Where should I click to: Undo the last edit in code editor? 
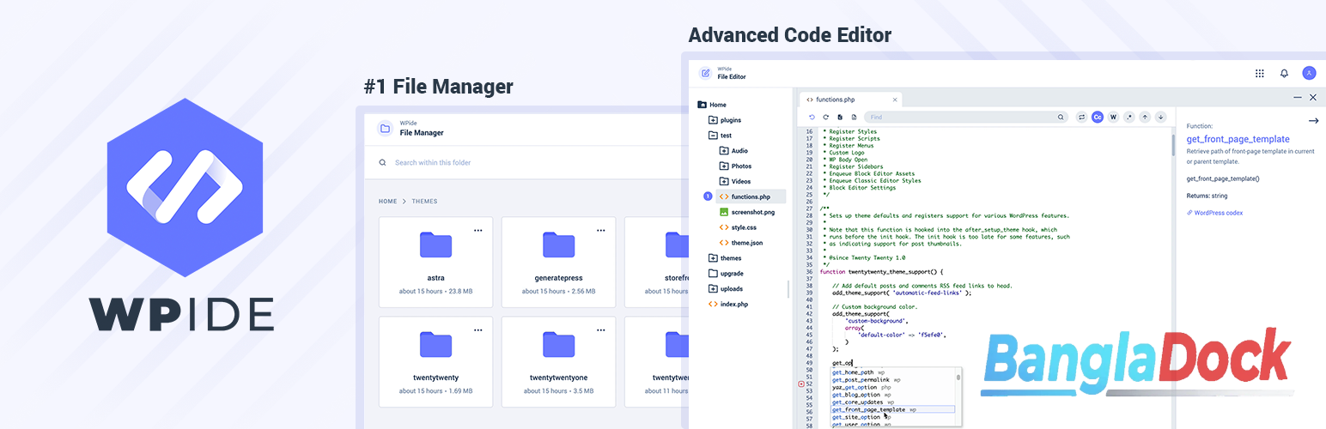(x=812, y=117)
